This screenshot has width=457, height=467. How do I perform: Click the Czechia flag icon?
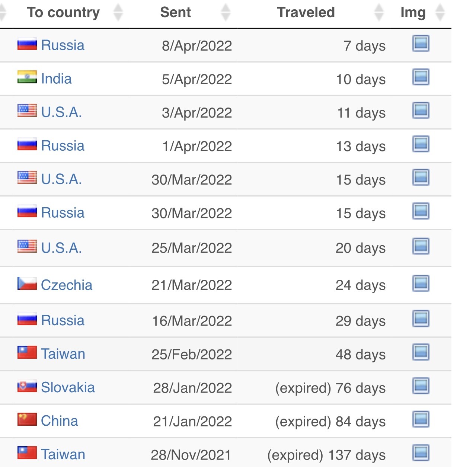[x=27, y=284]
